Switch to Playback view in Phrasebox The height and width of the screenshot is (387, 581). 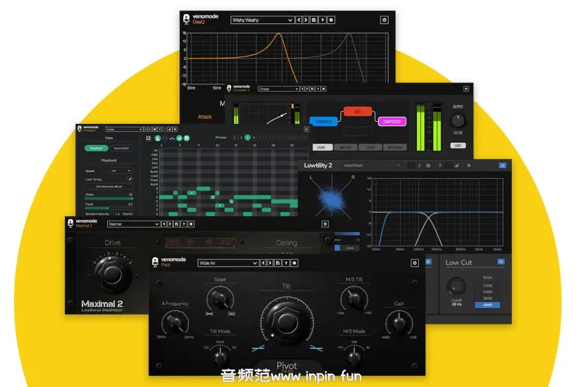coord(96,148)
